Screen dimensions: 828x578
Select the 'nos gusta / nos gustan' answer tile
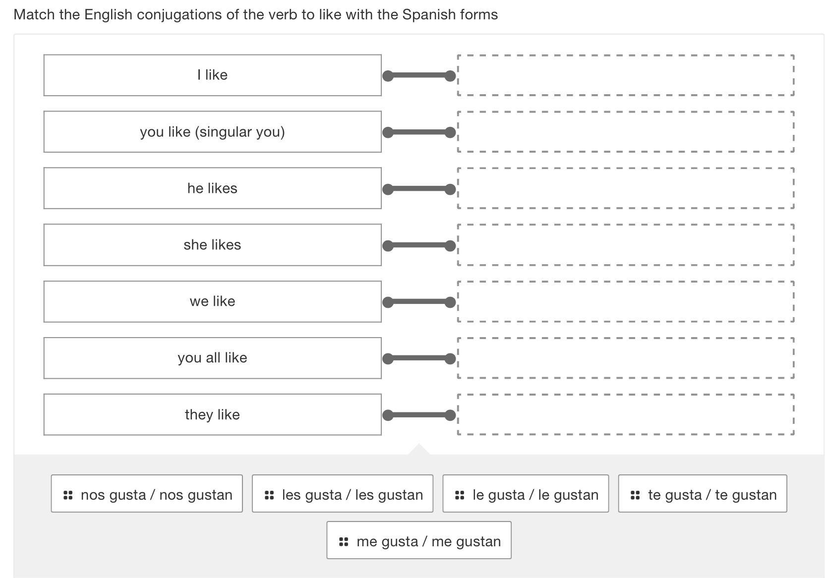tap(147, 494)
